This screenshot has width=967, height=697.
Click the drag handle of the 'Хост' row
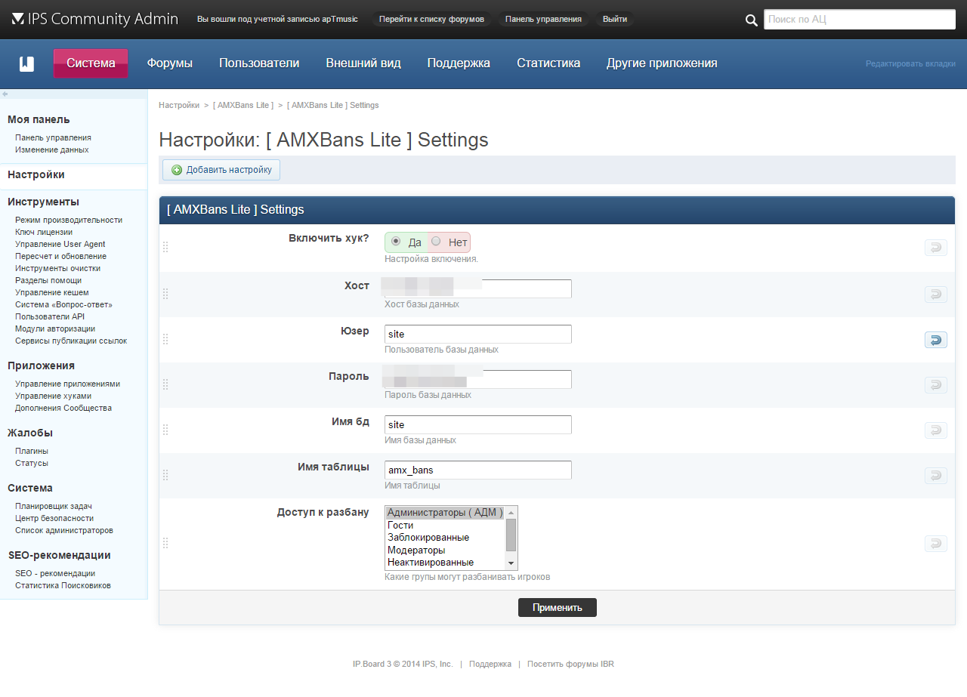point(165,294)
